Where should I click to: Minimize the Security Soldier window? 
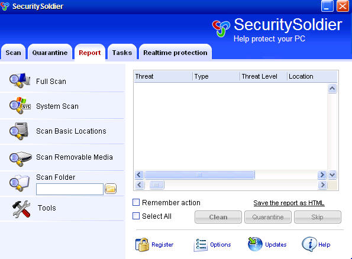[x=327, y=6]
